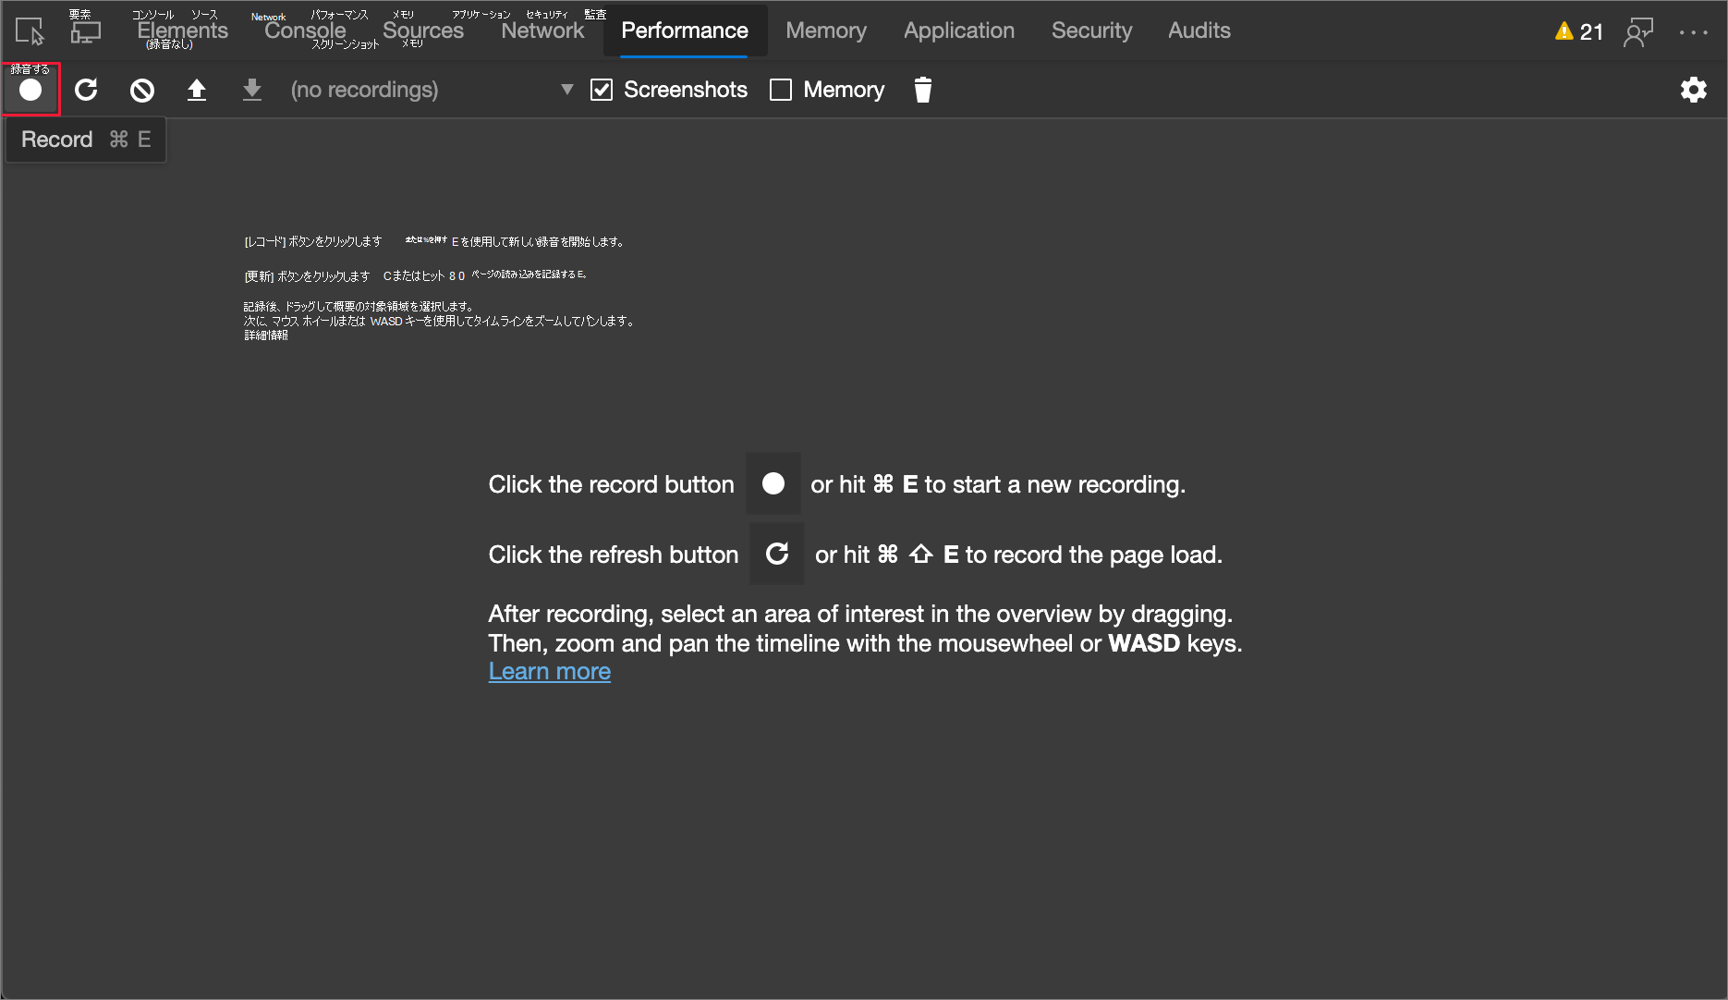Open the Sources tab

(423, 30)
